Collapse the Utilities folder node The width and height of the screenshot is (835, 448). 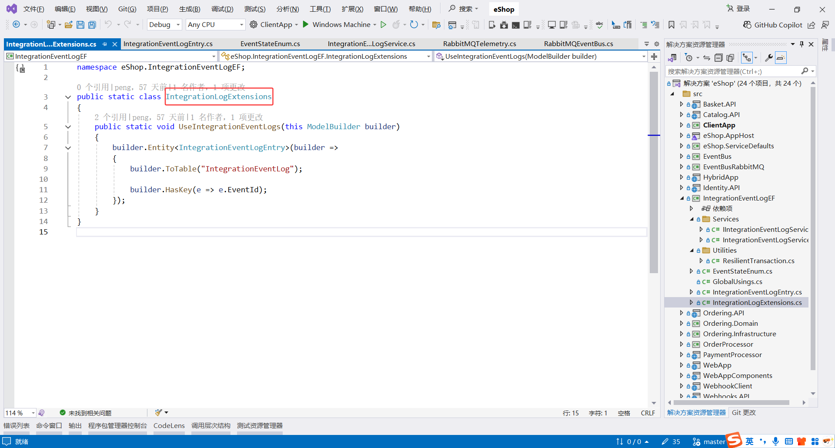click(x=691, y=251)
